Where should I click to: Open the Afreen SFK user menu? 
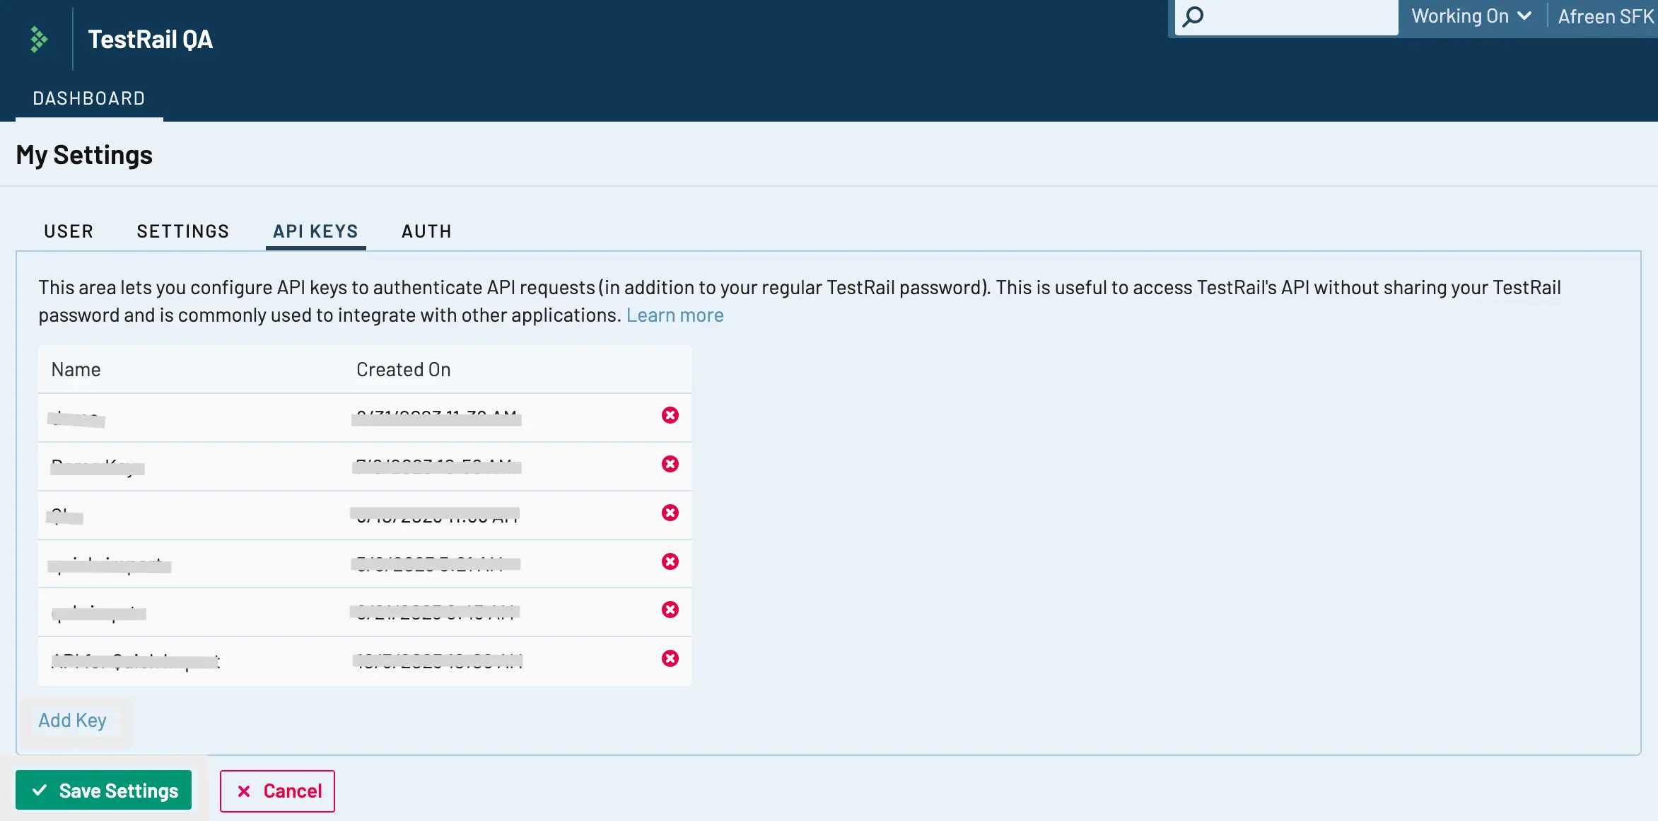[1605, 17]
